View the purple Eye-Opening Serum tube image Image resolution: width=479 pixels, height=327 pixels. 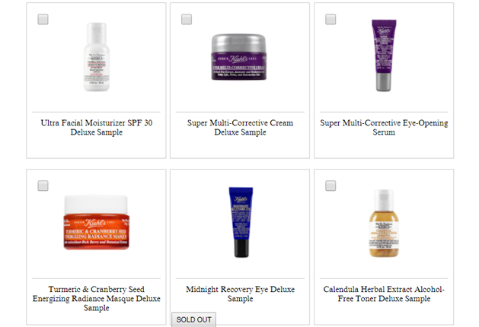pos(384,56)
